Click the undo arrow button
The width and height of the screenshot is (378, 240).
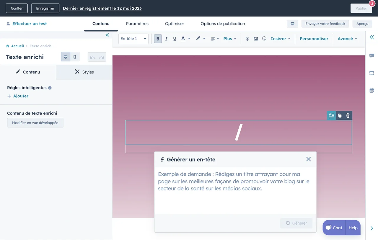92,57
